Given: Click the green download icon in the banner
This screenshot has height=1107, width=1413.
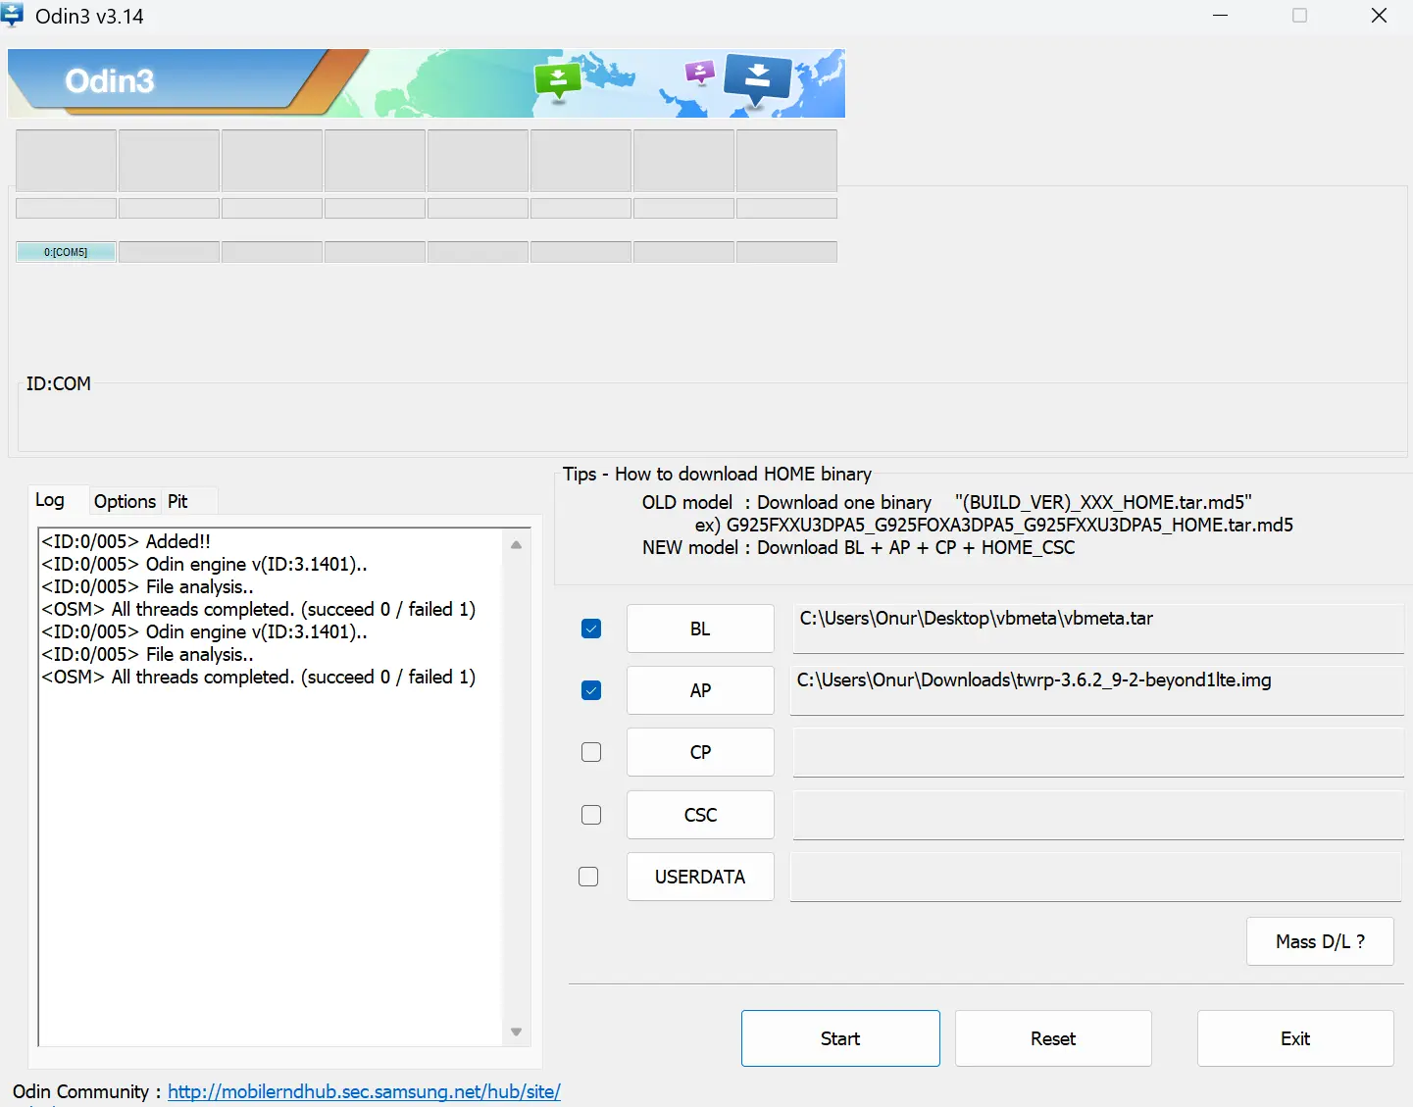Looking at the screenshot, I should click(x=558, y=80).
